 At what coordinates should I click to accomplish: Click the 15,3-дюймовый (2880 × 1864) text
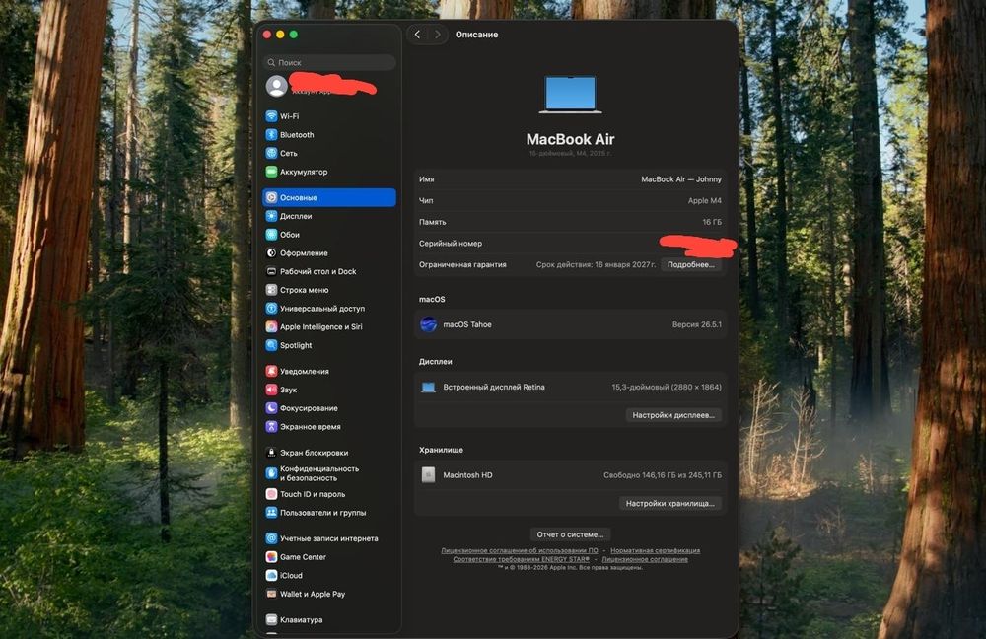coord(667,387)
